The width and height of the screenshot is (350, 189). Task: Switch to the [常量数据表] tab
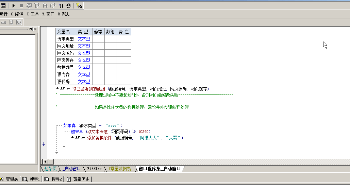pos(120,169)
